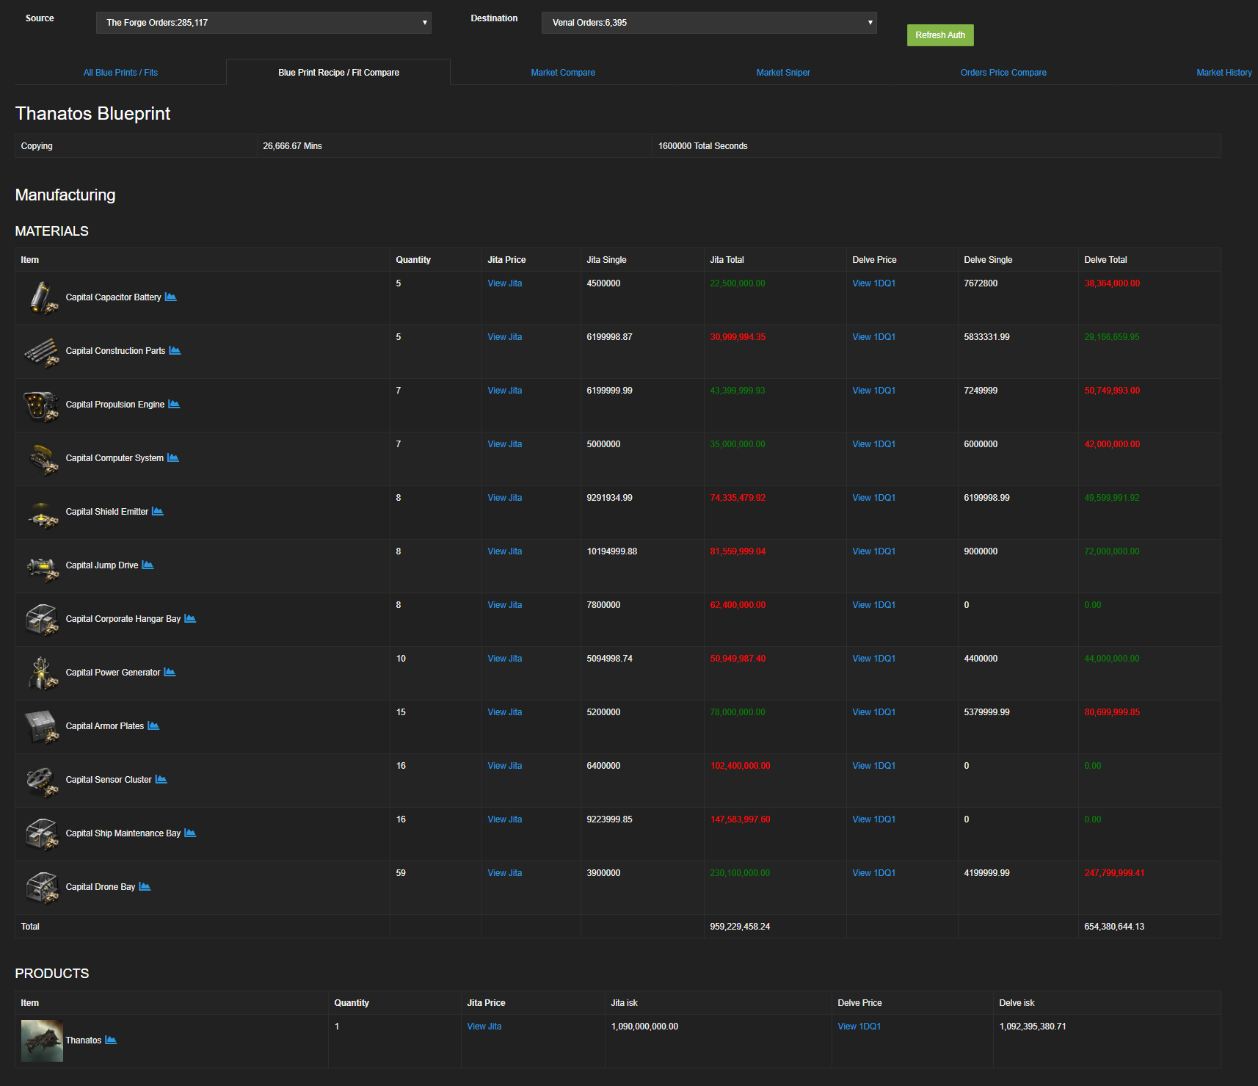This screenshot has height=1086, width=1258.
Task: Click View Jita for Capital Capacitor Battery
Action: 505,283
